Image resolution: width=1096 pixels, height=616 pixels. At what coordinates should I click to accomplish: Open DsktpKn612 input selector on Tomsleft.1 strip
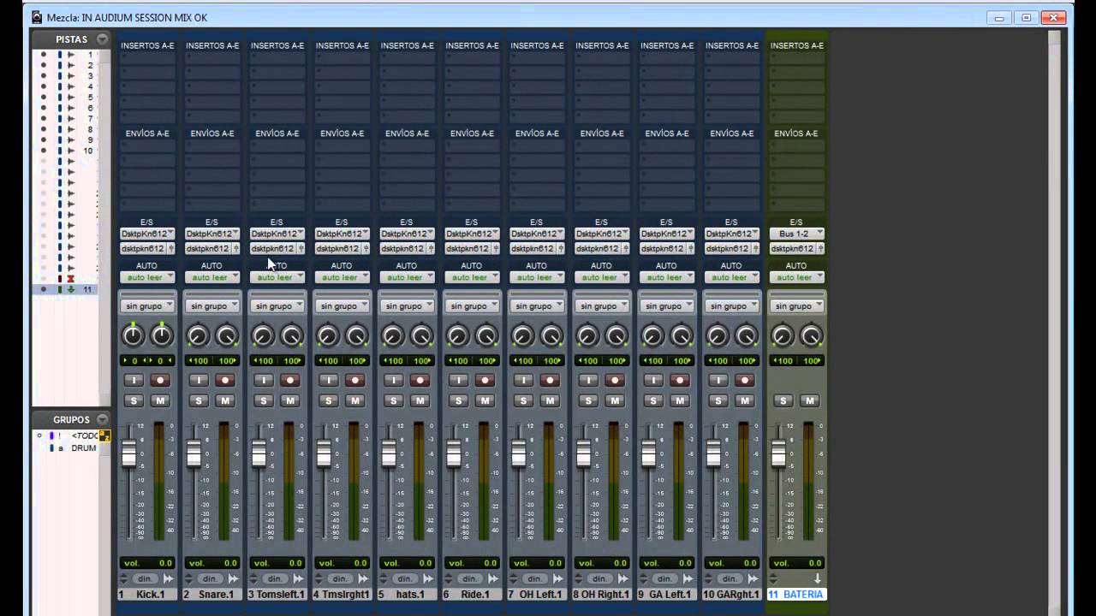pos(277,234)
